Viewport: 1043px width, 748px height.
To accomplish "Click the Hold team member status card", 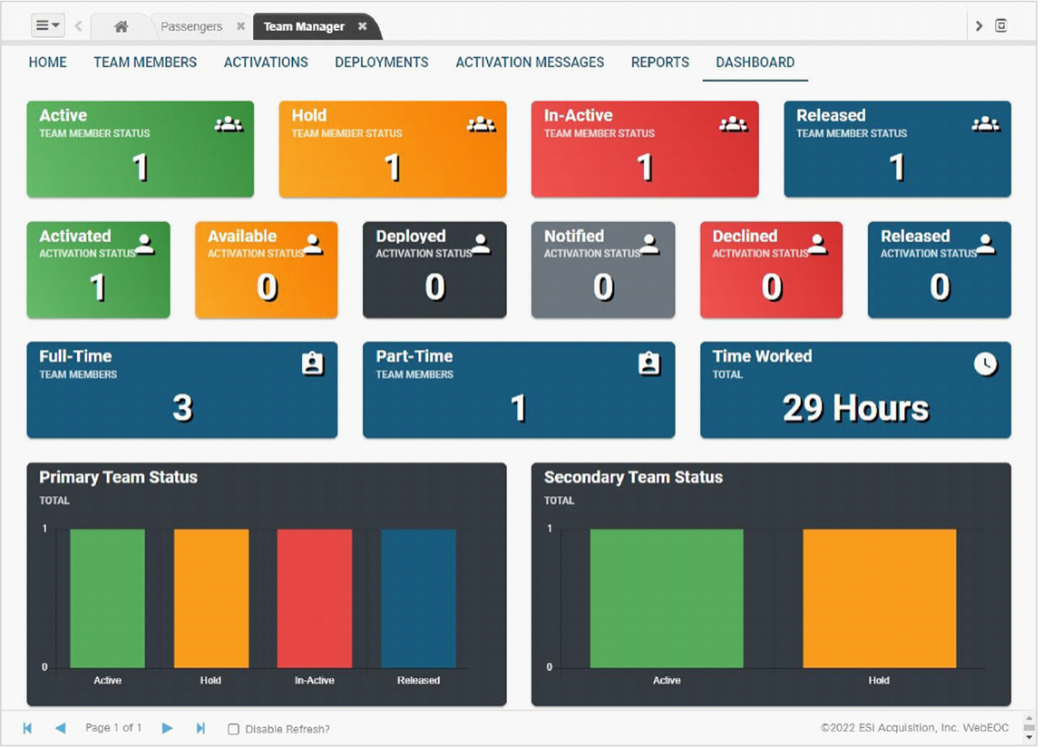I will [392, 149].
